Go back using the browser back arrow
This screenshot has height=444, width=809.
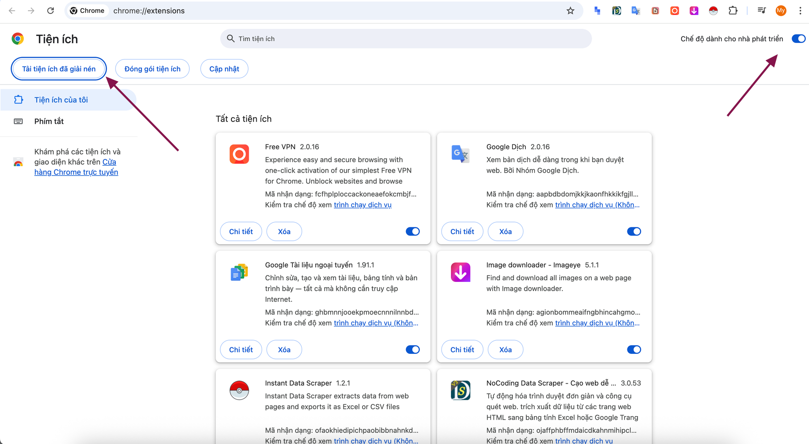click(12, 11)
